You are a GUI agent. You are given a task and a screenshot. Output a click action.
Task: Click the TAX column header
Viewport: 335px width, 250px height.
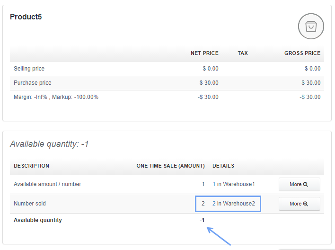tap(243, 54)
